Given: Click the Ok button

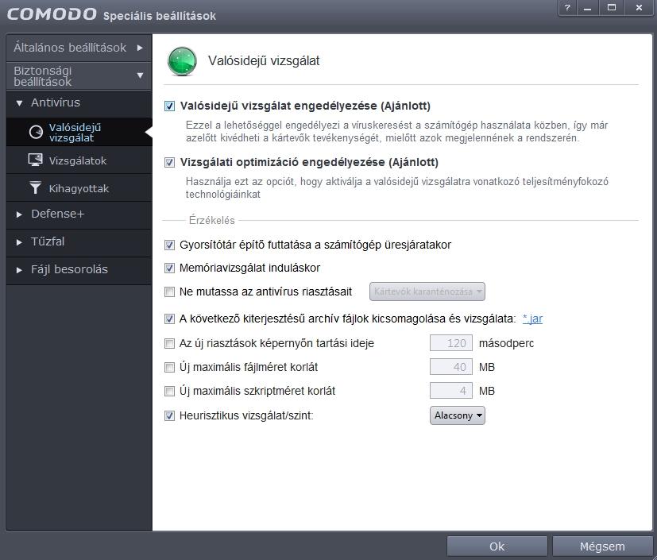Looking at the screenshot, I should (497, 546).
